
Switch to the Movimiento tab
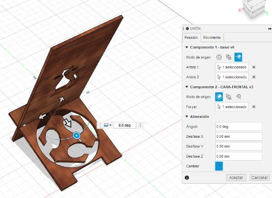tap(212, 37)
